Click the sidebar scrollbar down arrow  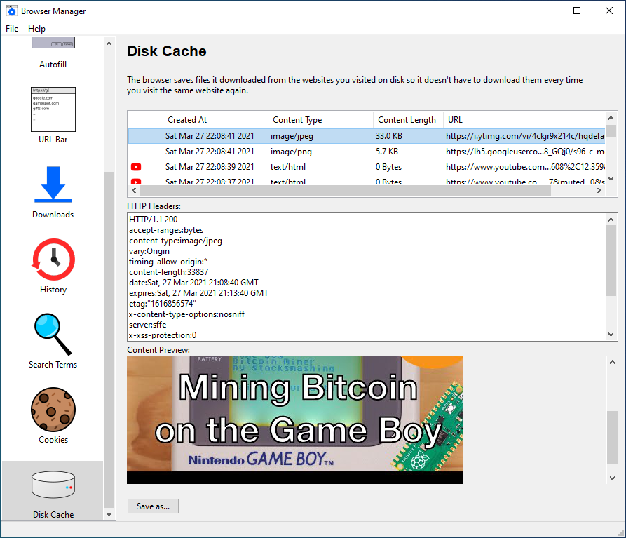pos(109,514)
